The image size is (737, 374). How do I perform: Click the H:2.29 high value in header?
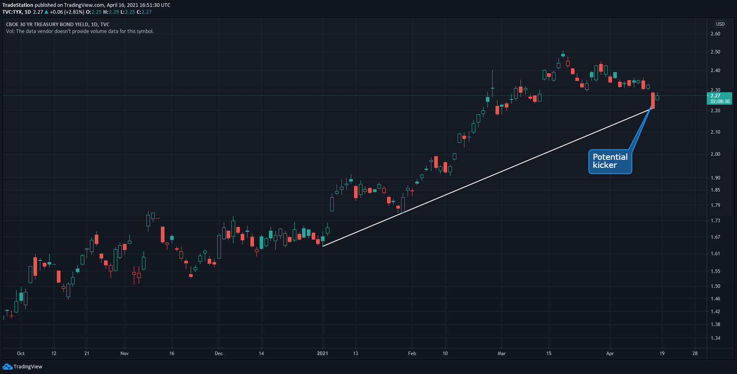[111, 12]
